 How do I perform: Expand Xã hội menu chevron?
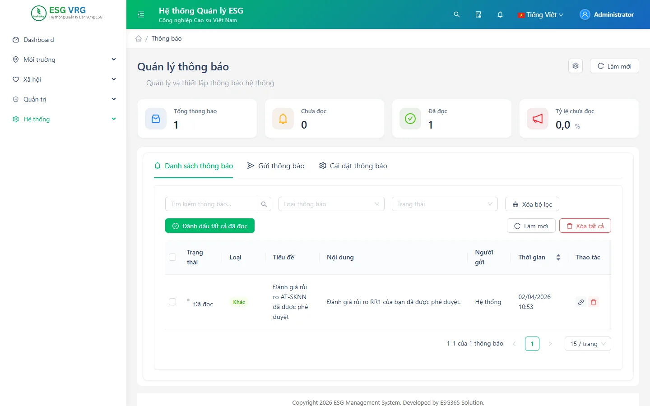tap(114, 79)
